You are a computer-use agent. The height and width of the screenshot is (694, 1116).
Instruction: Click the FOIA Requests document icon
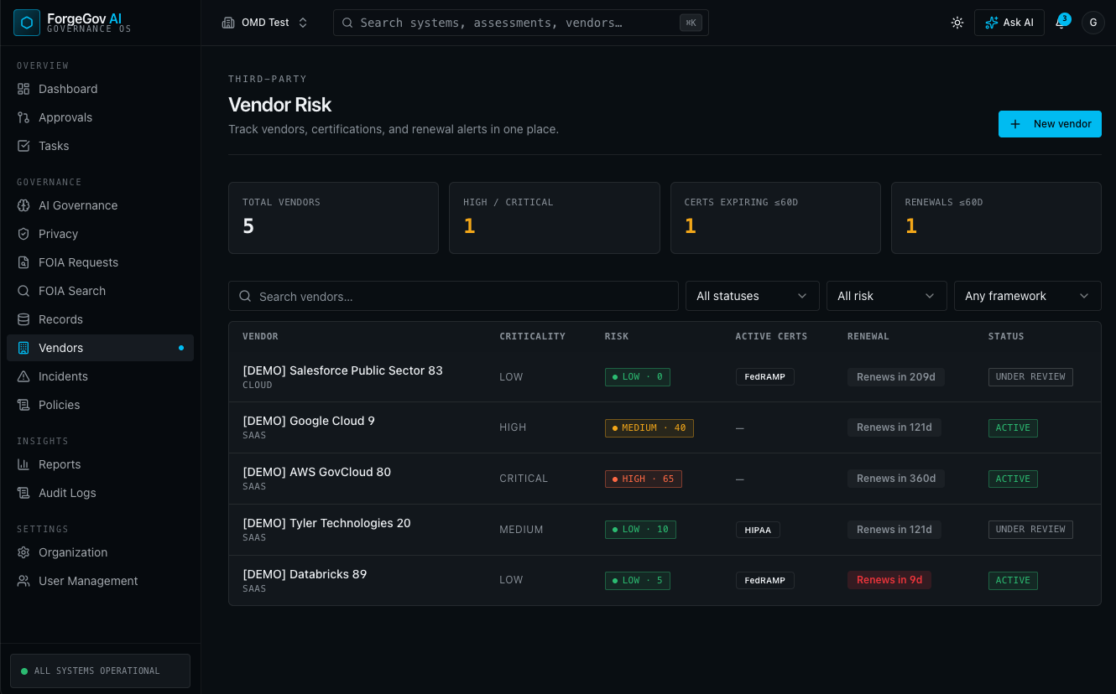tap(23, 262)
